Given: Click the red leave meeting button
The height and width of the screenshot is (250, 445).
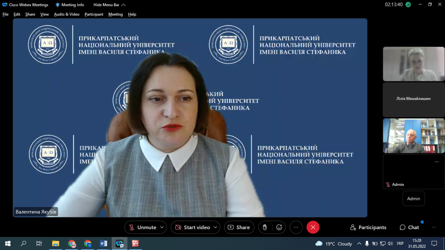Looking at the screenshot, I should tap(313, 227).
